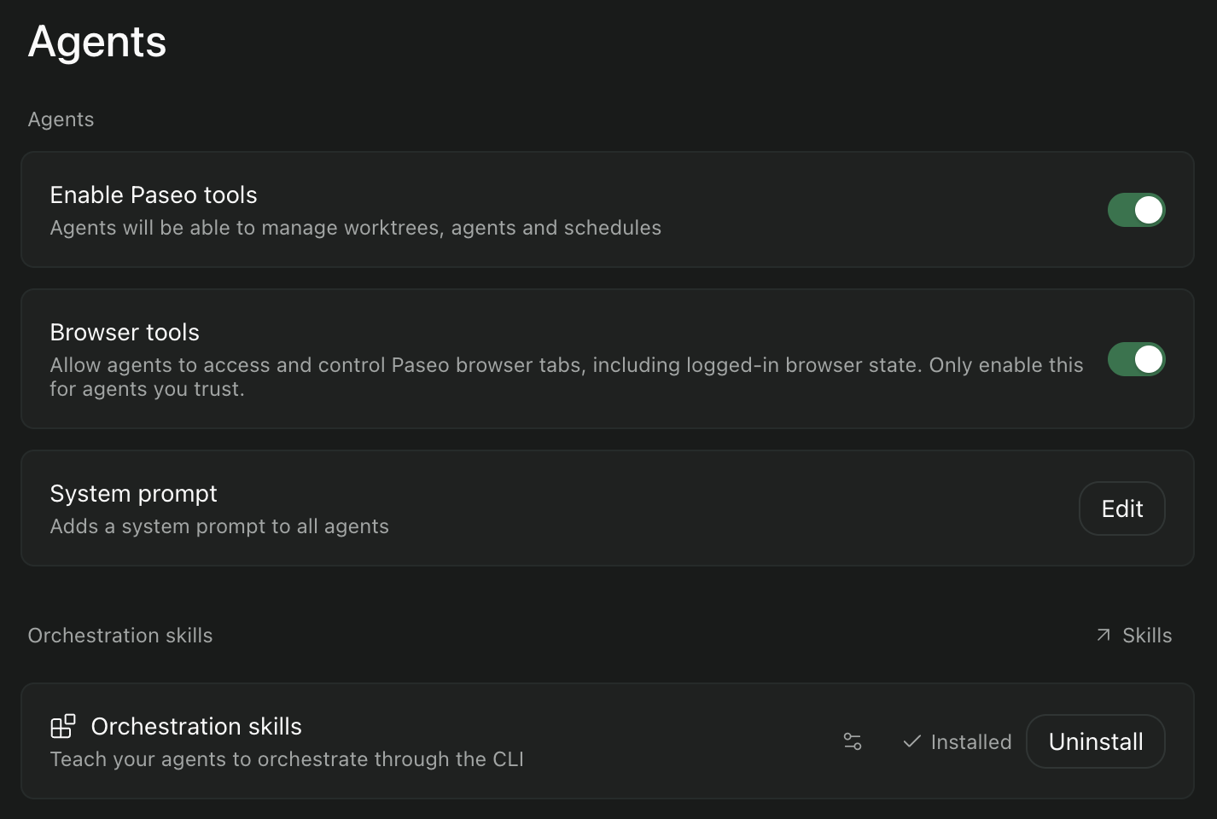Click the Orchestration skills section header
Image resolution: width=1217 pixels, height=819 pixels.
[x=120, y=636]
